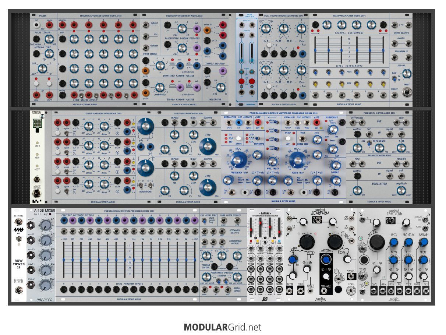Adjust the blue Echophon Depth knob

point(292,260)
